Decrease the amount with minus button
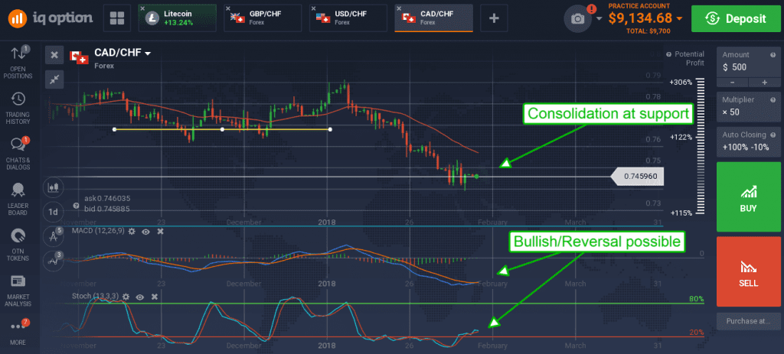This screenshot has width=784, height=354. tap(733, 83)
